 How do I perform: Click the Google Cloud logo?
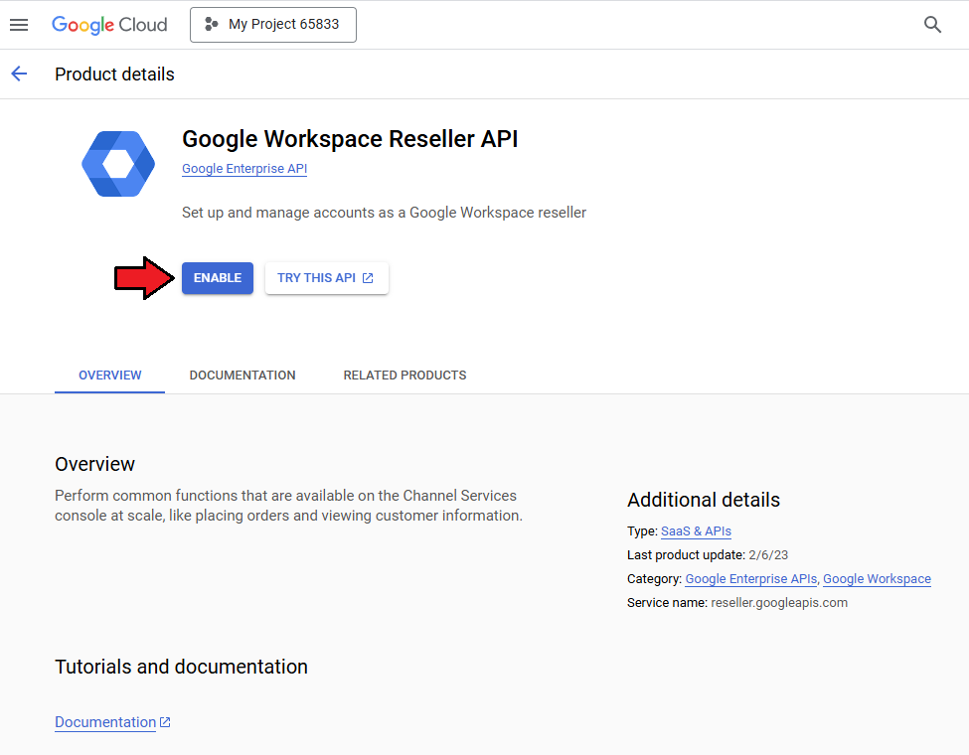109,25
